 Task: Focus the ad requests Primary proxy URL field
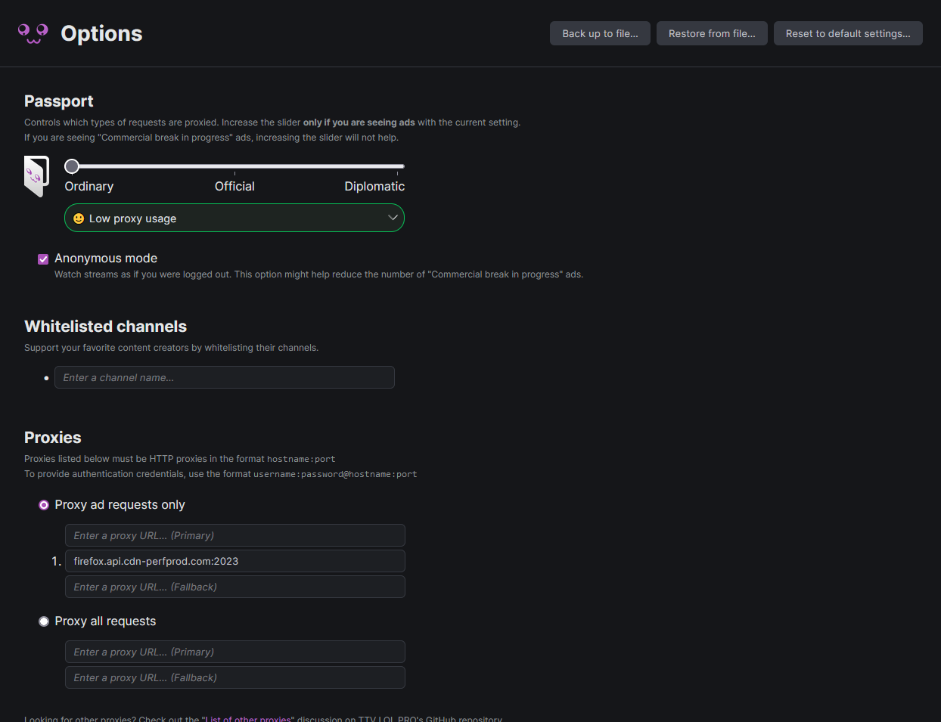235,535
